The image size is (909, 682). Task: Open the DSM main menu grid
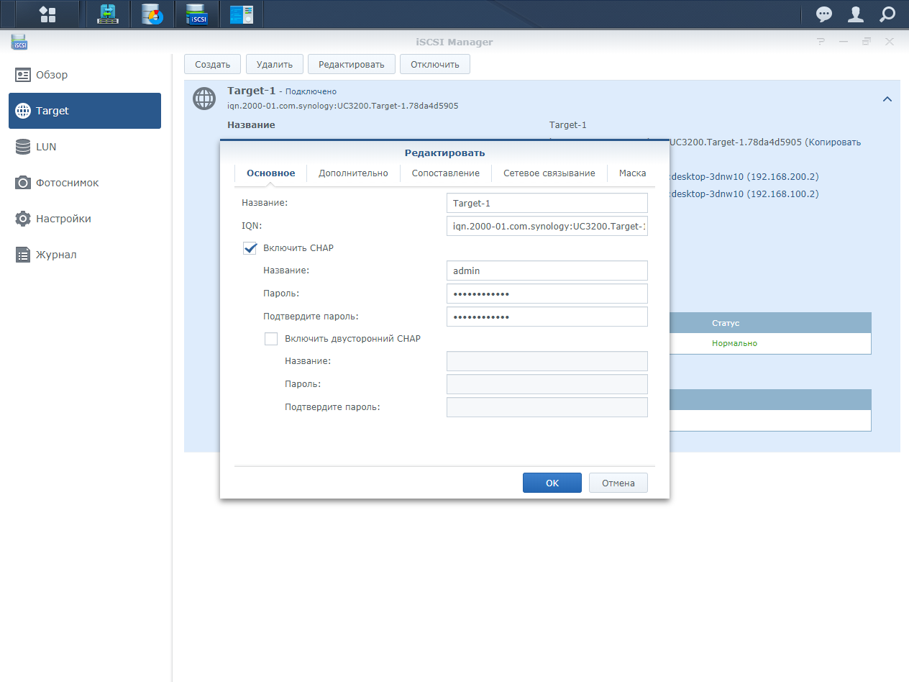pos(47,14)
